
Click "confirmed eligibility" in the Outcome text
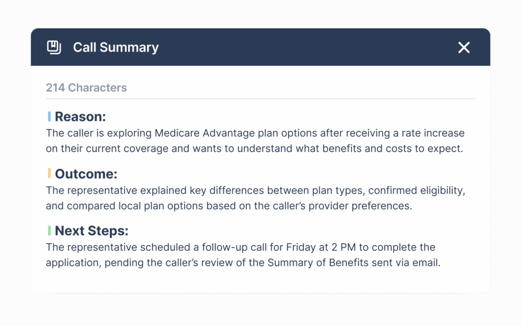tap(416, 191)
